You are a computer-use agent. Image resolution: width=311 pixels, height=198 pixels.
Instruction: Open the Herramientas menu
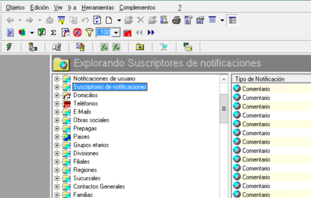(97, 8)
